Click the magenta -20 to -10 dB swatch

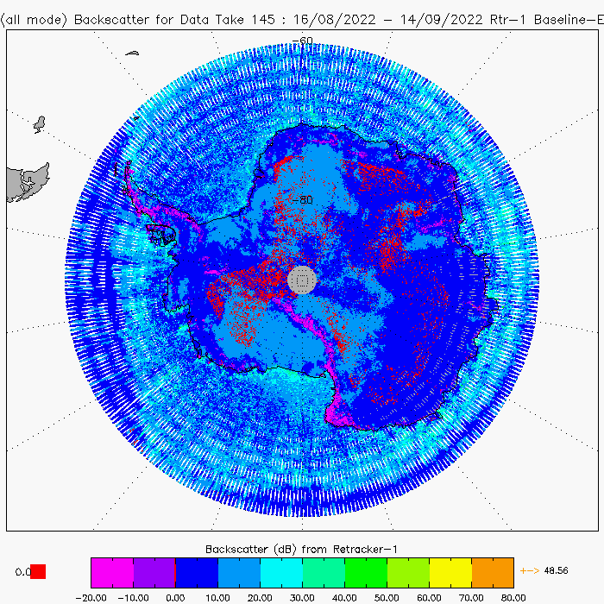112,572
